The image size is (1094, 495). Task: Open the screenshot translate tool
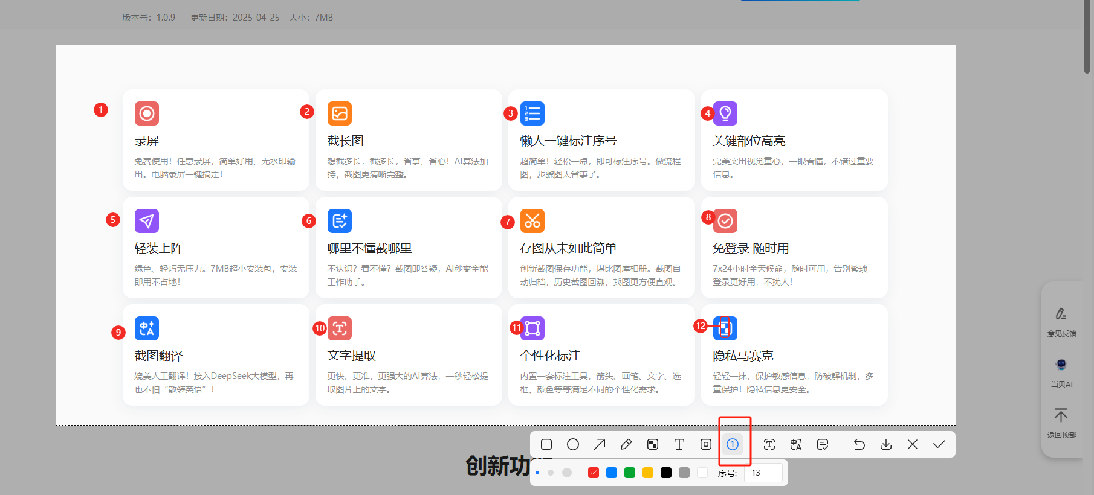point(796,444)
